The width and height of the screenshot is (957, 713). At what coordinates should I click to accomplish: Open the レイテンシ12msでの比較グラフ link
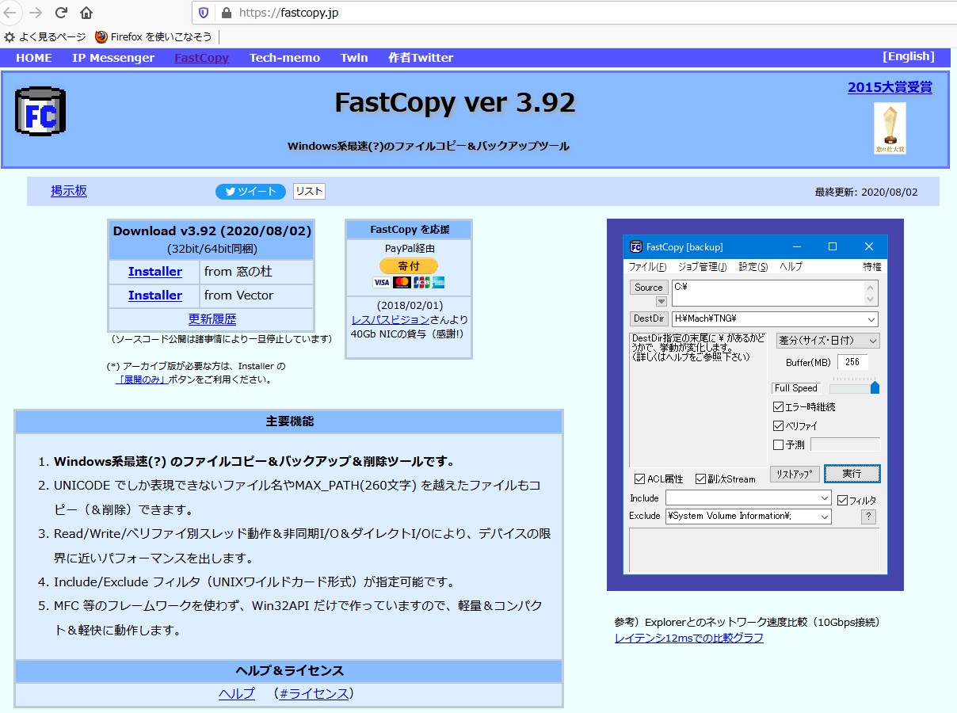689,638
